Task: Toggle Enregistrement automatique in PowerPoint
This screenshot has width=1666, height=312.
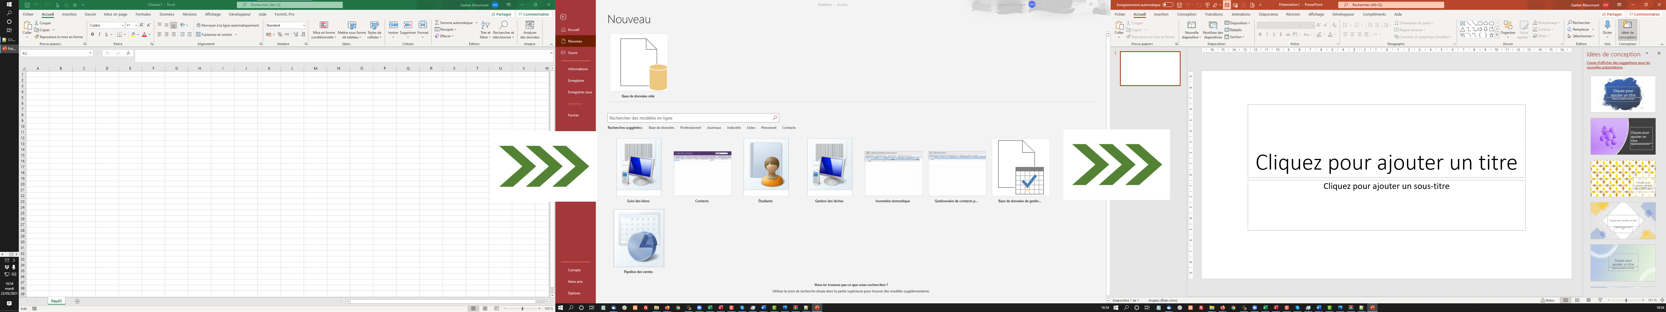Action: [1167, 5]
